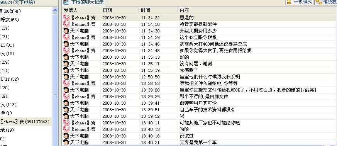Screen dimensions: 337x146
Task: Click the 天下电脑 avatar on the 12:50:50 message
Action: [x=66, y=77]
